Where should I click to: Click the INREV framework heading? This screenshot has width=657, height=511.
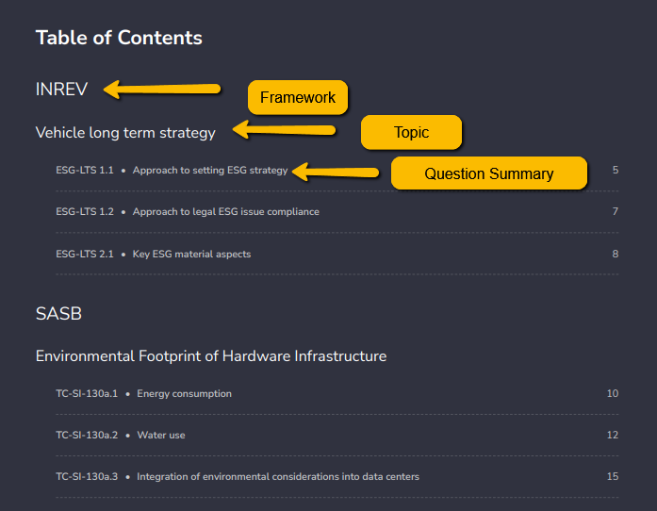click(x=61, y=90)
